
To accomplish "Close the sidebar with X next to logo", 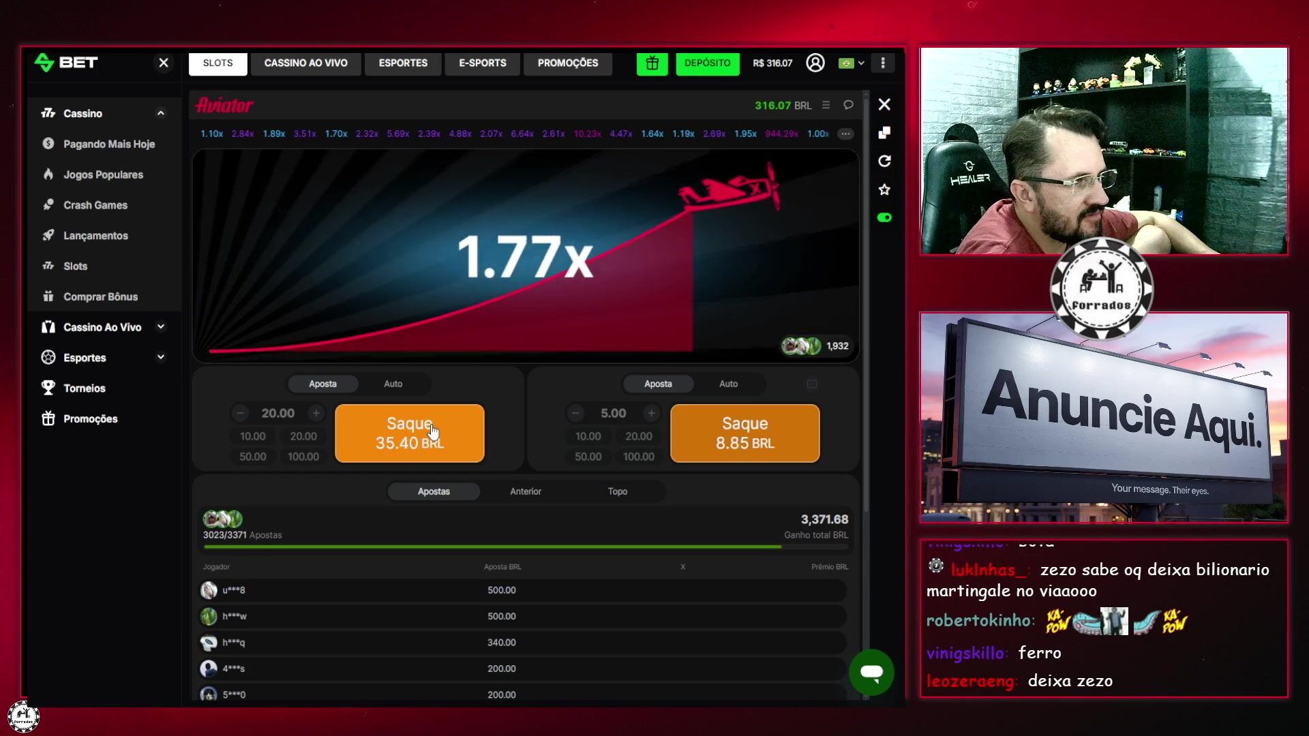I will 164,63.
